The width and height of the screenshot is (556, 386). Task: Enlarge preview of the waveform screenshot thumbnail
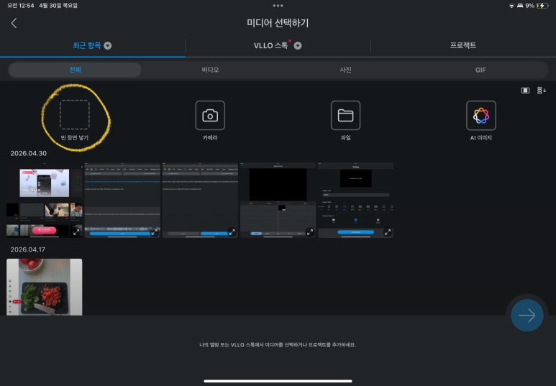[154, 231]
